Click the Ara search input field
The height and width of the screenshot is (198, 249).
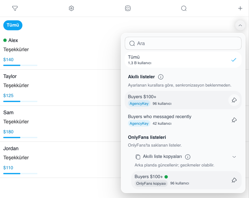pos(183,43)
